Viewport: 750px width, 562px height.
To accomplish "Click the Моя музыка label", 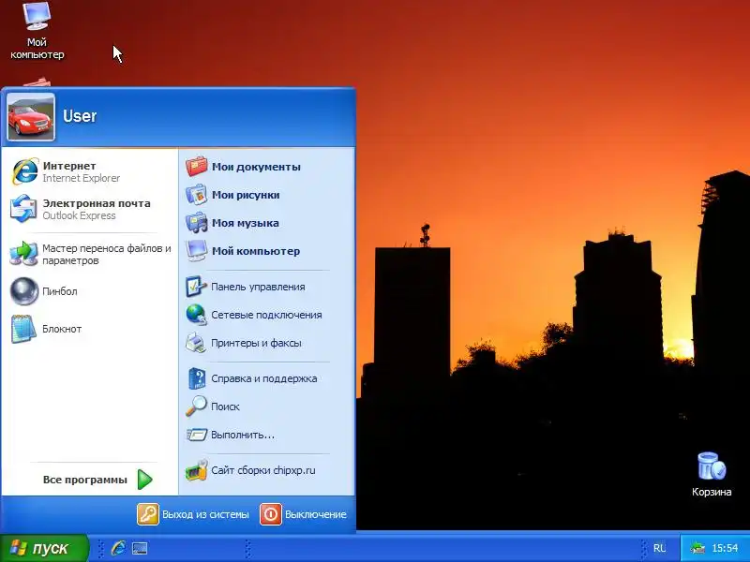I will (x=246, y=223).
